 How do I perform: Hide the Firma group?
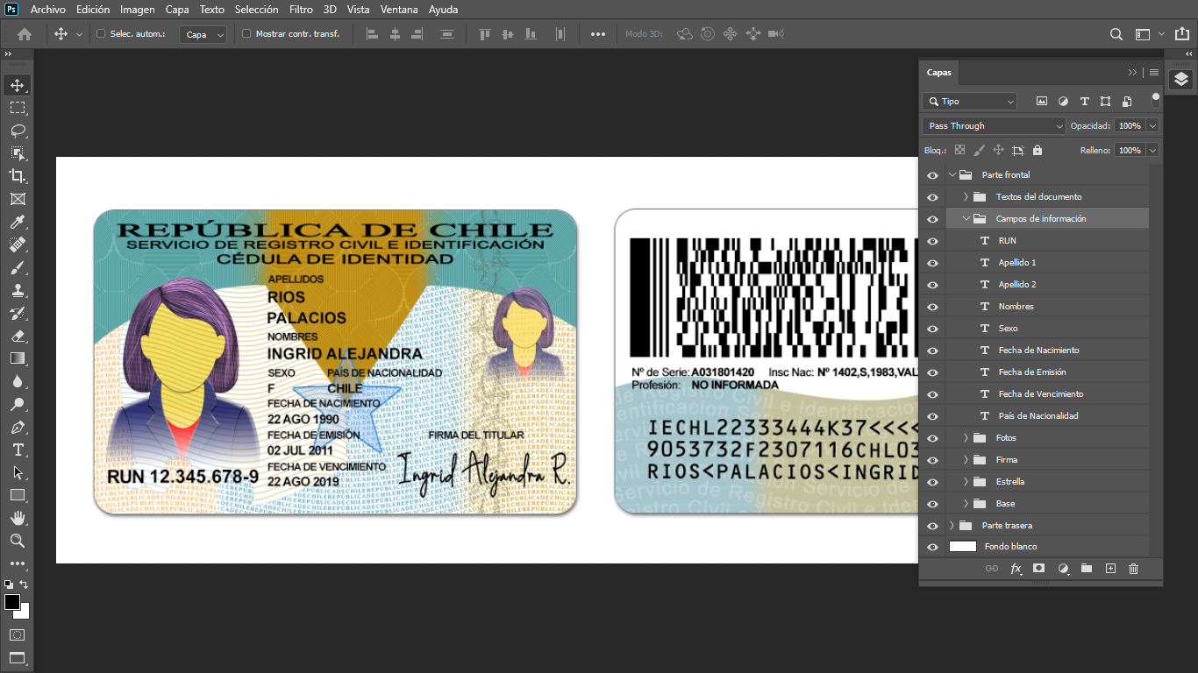[932, 460]
